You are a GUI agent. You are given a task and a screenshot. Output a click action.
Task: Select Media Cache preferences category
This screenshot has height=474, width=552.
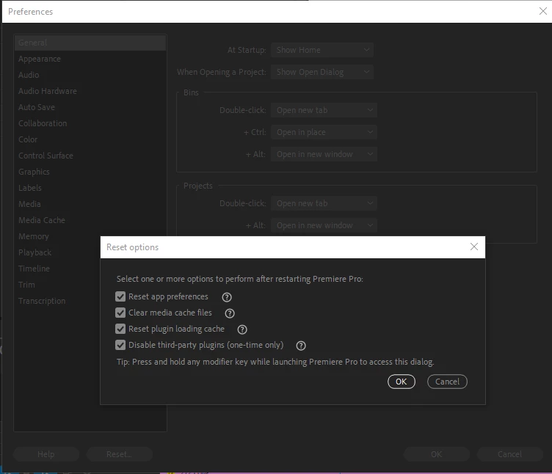(90, 220)
